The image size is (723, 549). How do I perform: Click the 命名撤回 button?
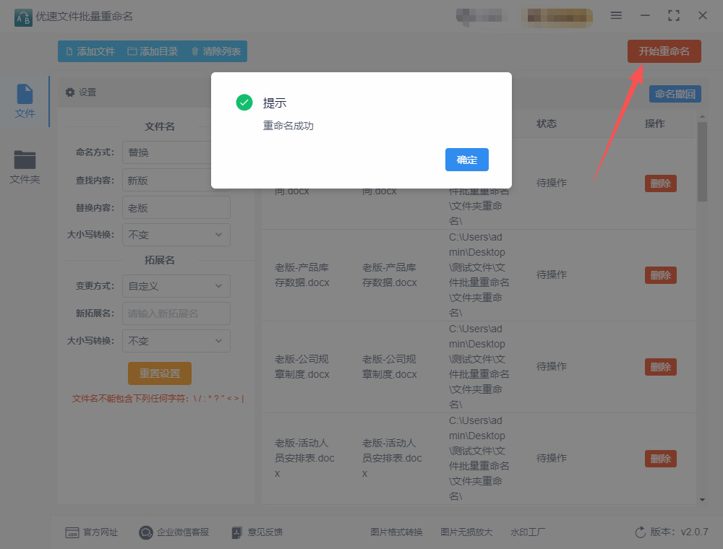[x=675, y=94]
